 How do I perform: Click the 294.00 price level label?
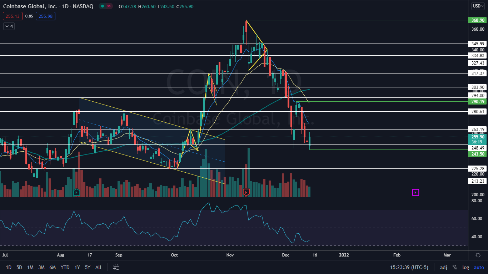(x=478, y=95)
